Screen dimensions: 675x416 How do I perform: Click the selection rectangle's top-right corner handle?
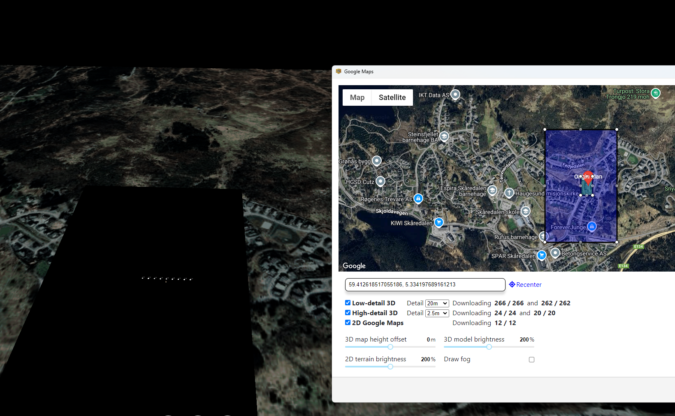click(617, 130)
